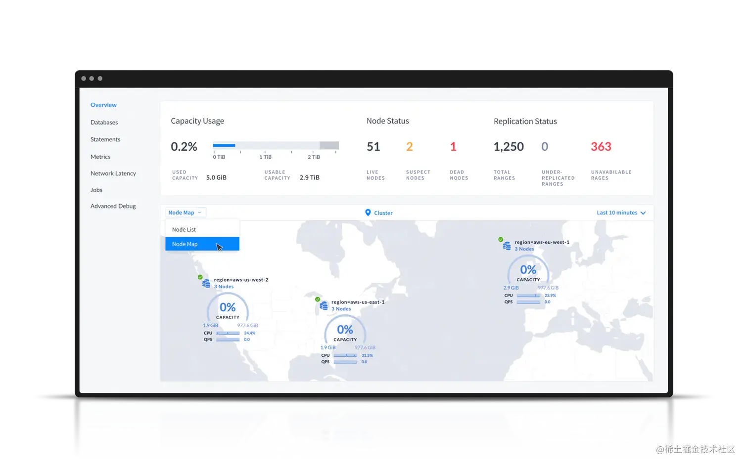Click the 1,250 total ranges value

[509, 147]
